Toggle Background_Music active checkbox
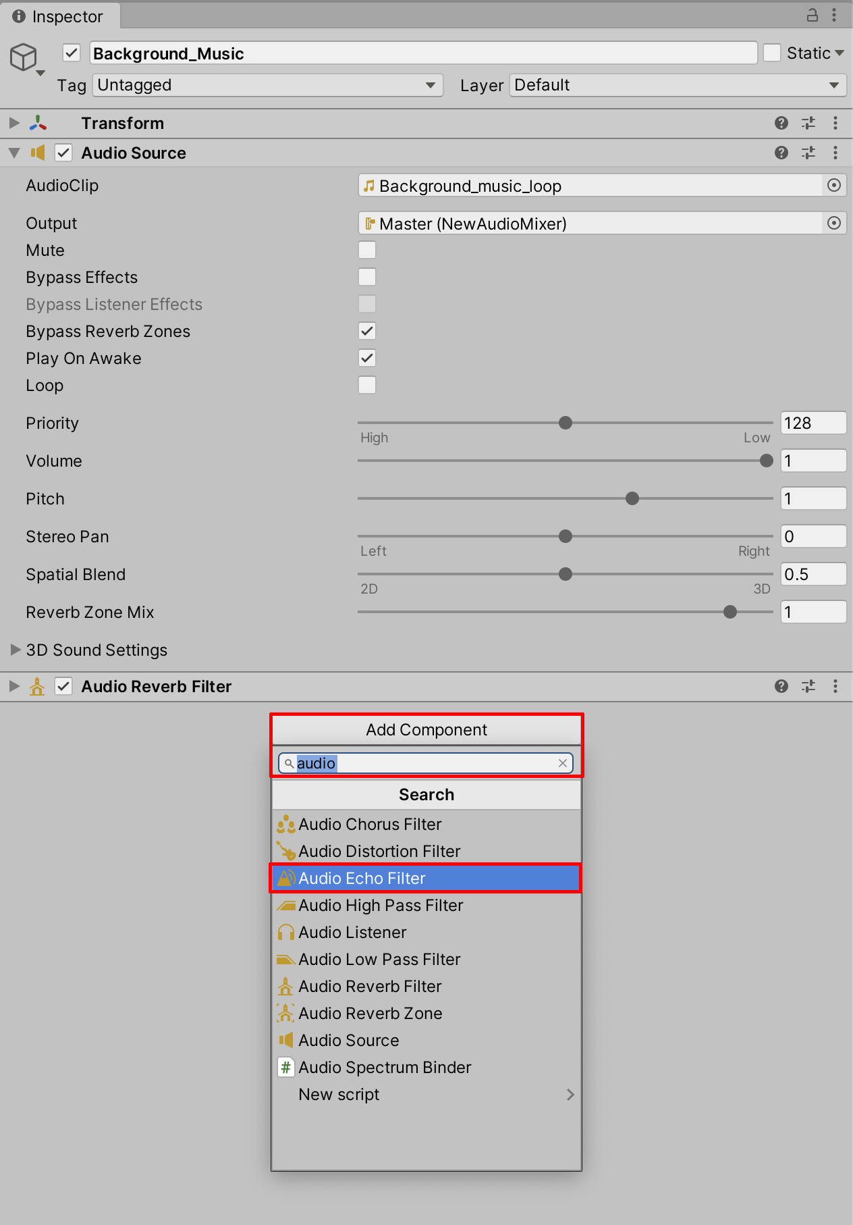Viewport: 853px width, 1225px height. 72,53
